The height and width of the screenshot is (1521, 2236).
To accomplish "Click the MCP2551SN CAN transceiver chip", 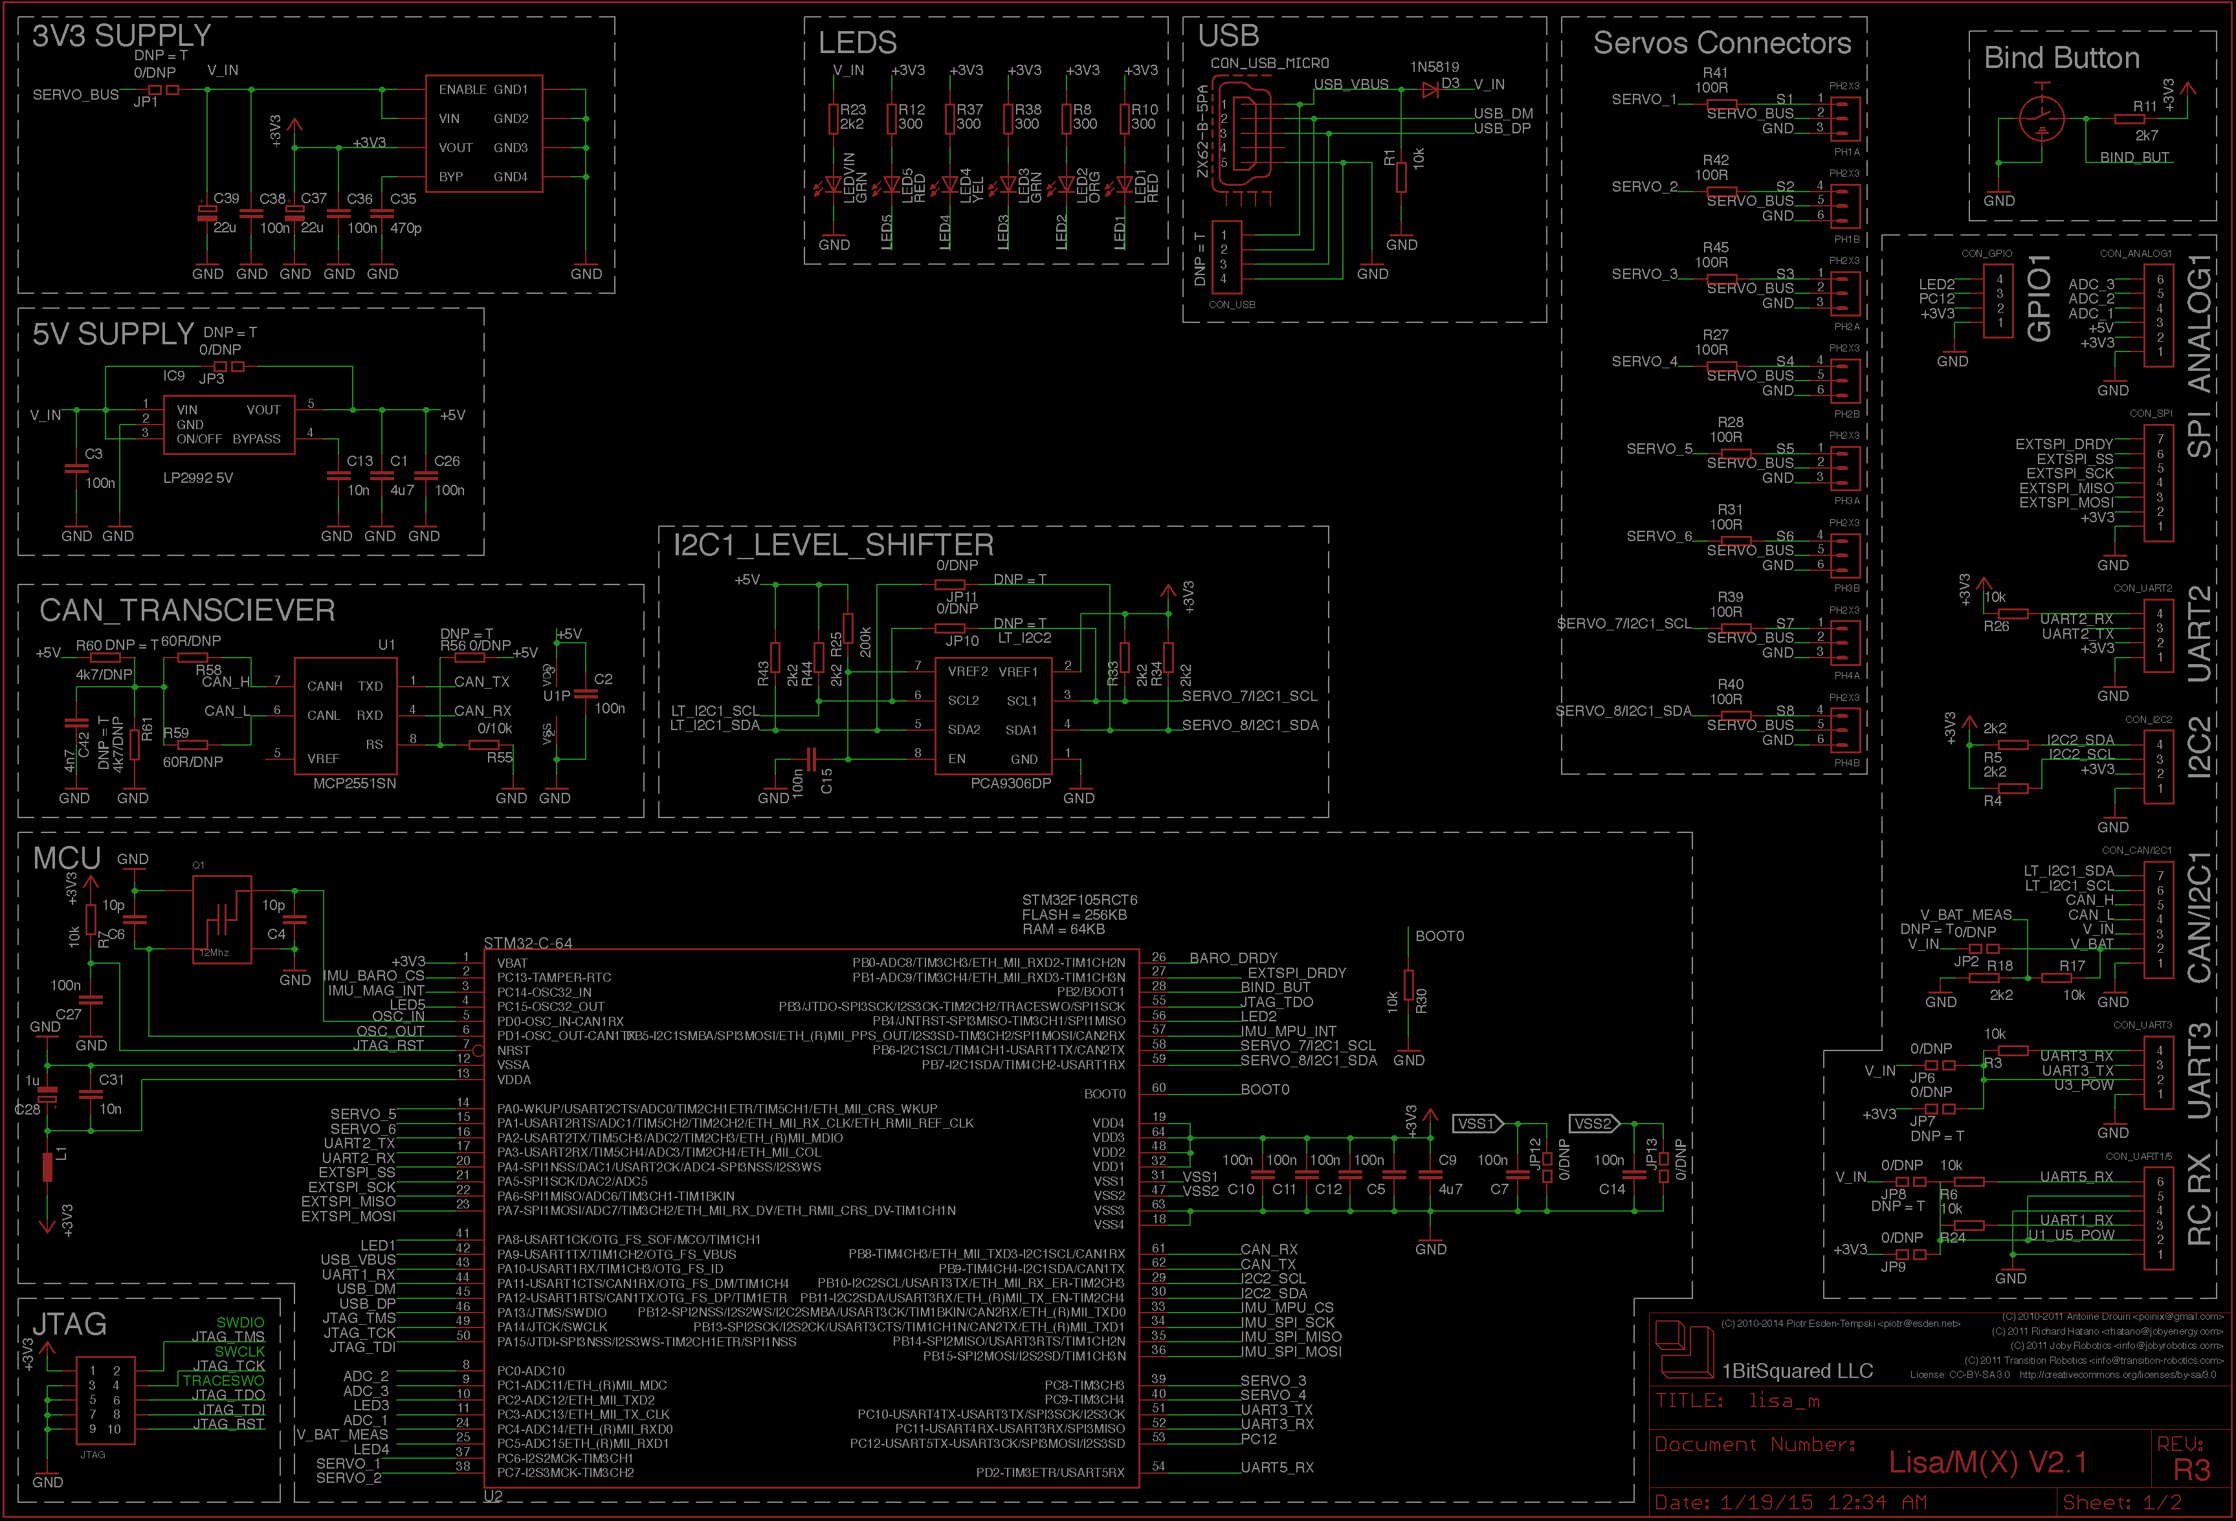I will click(x=346, y=716).
